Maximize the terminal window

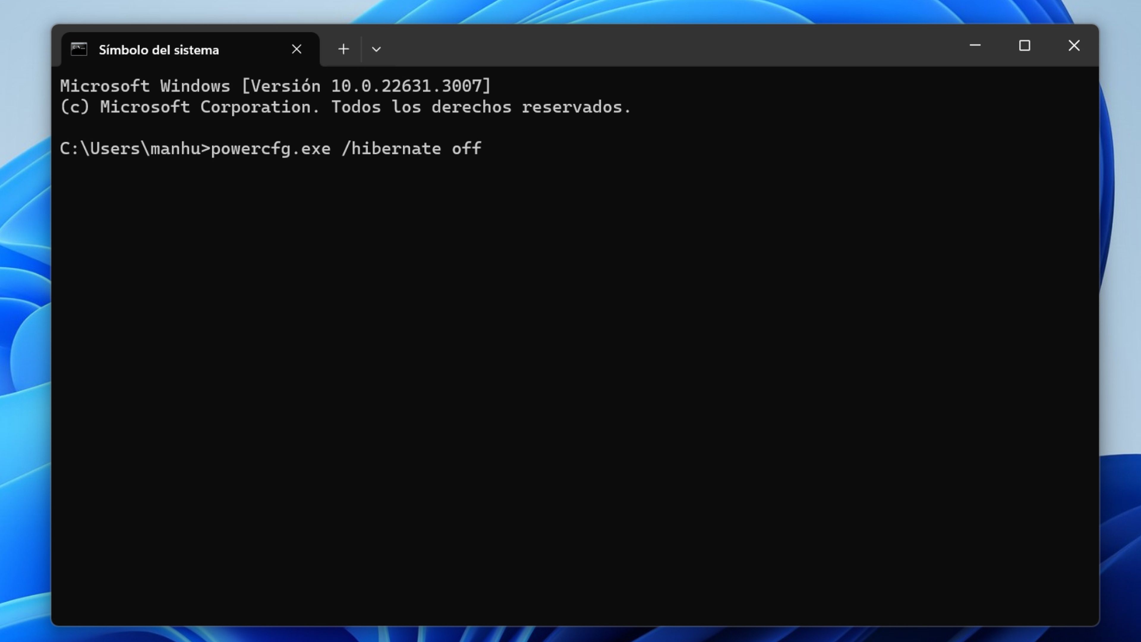tap(1025, 45)
